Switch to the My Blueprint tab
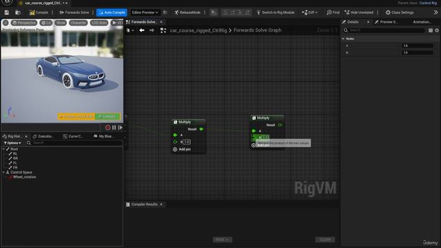The width and height of the screenshot is (441, 248). click(x=103, y=136)
